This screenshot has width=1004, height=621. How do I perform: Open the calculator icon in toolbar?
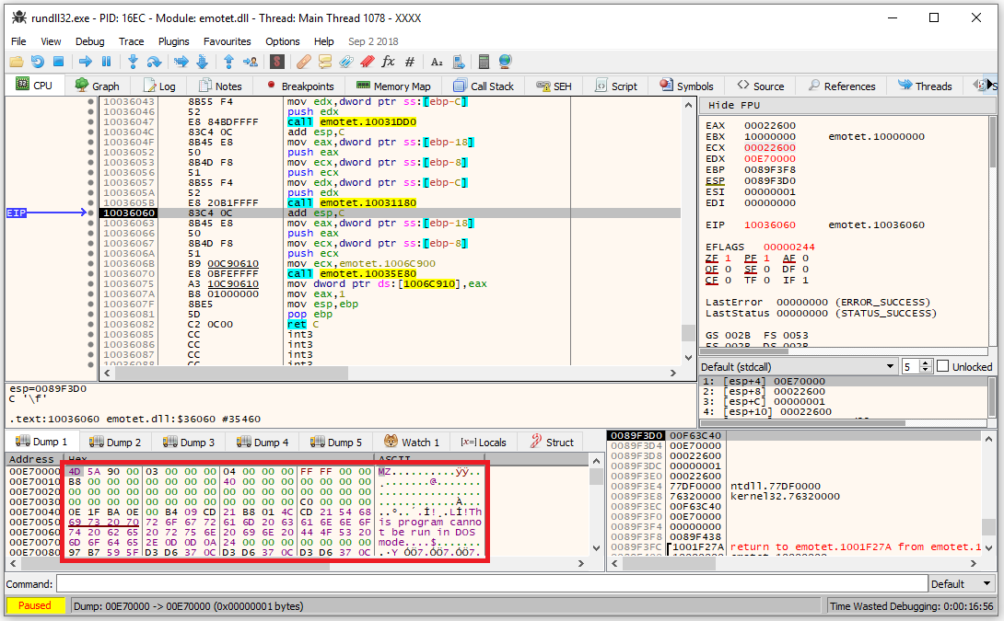pyautogui.click(x=484, y=62)
